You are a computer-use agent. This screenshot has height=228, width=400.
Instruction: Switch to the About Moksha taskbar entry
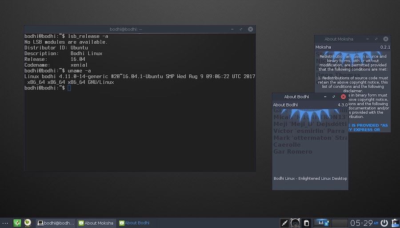point(96,223)
